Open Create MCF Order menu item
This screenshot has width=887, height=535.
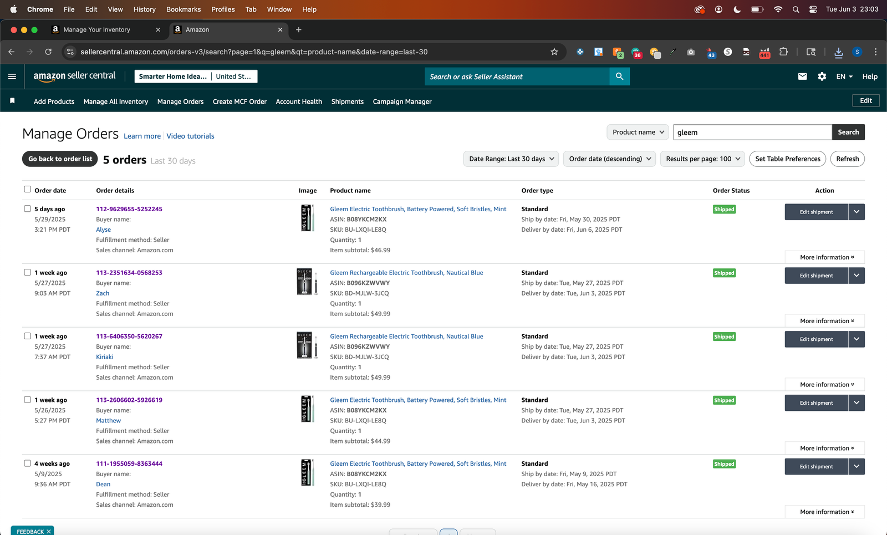click(x=239, y=101)
